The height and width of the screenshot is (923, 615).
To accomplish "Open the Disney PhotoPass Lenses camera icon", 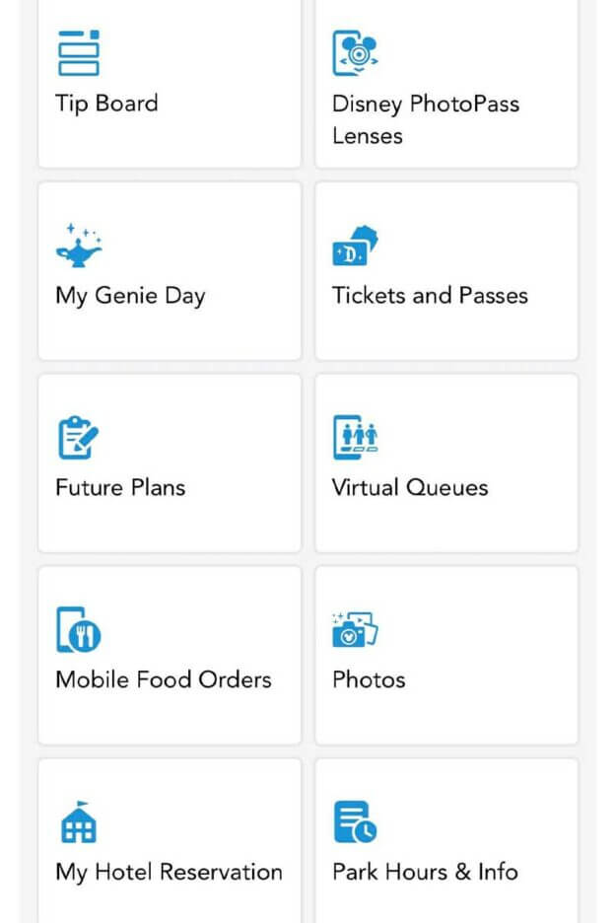I will pos(355,51).
